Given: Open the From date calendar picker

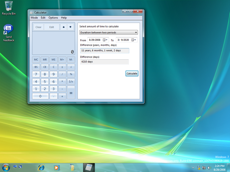Looking at the screenshot, I should click(105, 40).
